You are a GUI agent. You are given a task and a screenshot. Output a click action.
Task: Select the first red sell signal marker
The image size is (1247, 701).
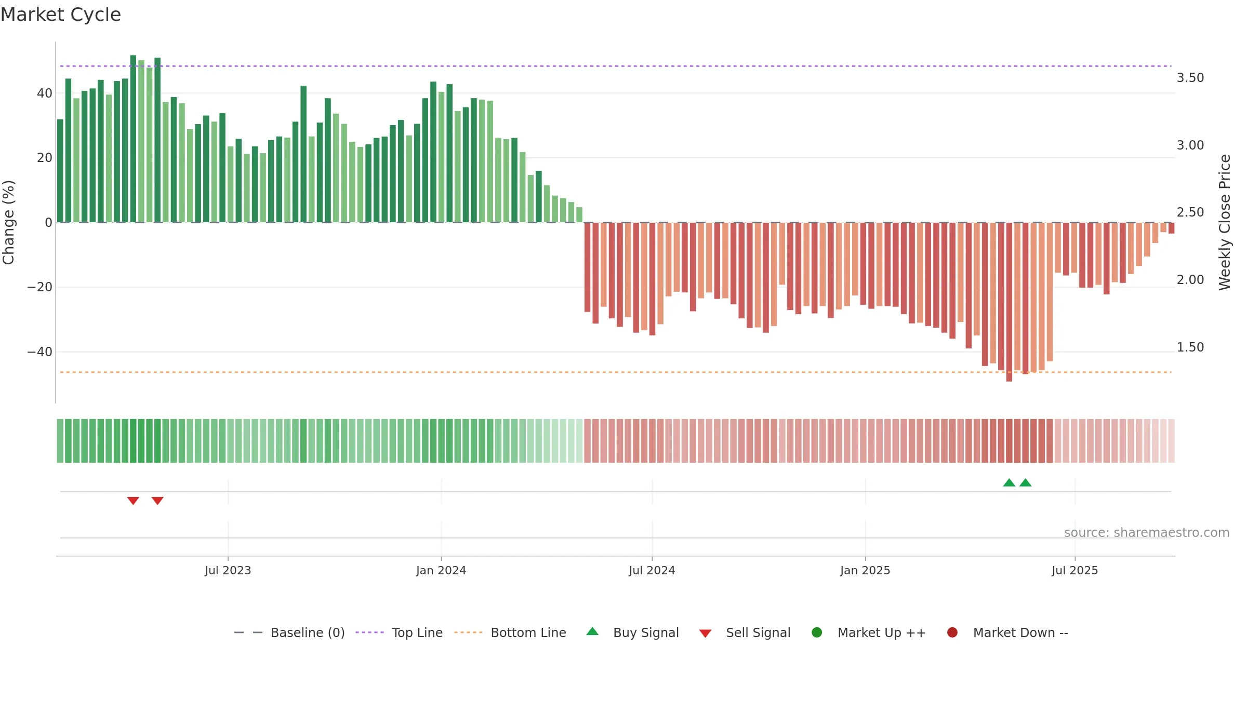[133, 501]
